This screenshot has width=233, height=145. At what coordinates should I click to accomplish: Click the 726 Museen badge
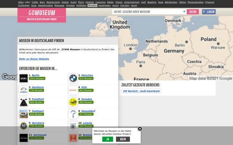[37, 90]
